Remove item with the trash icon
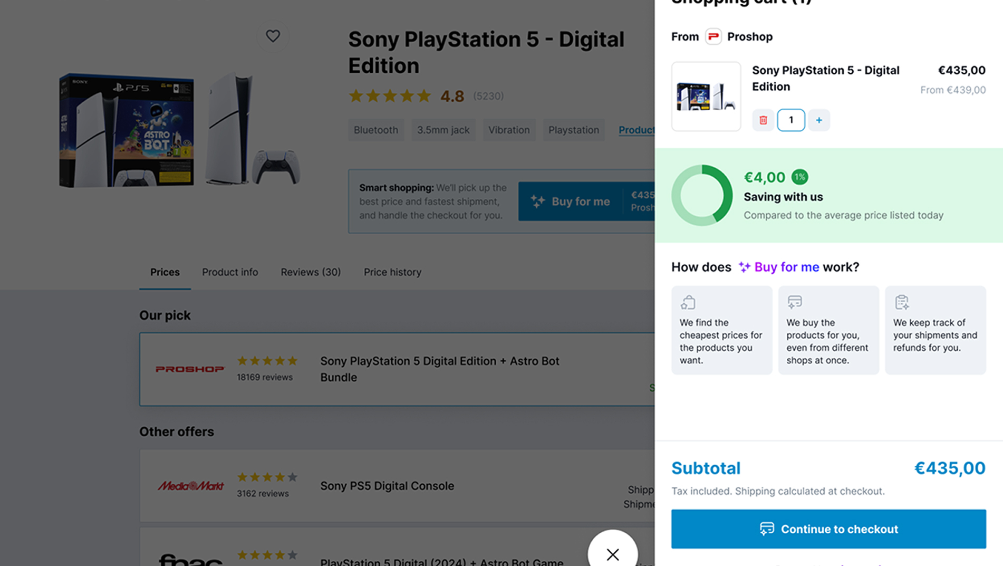 click(763, 120)
